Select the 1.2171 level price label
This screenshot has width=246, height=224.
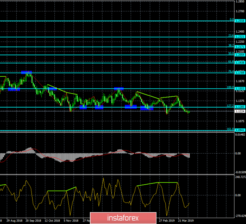(240, 47)
